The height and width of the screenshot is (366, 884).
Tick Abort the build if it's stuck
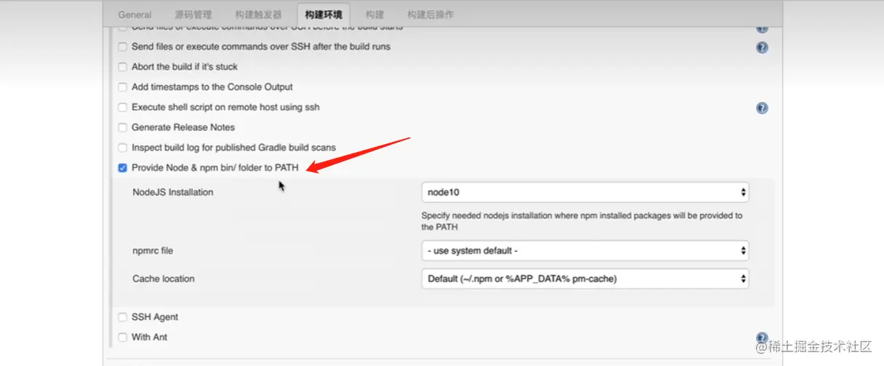tap(123, 67)
